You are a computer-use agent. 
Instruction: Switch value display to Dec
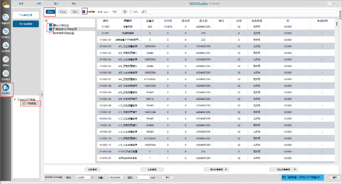[x=50, y=12]
